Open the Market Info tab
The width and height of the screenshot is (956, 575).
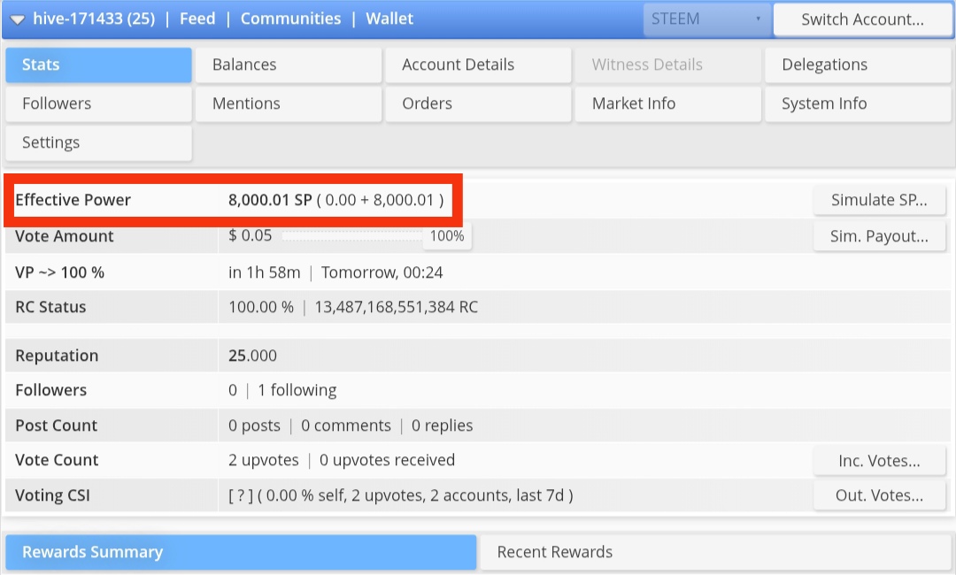coord(668,104)
